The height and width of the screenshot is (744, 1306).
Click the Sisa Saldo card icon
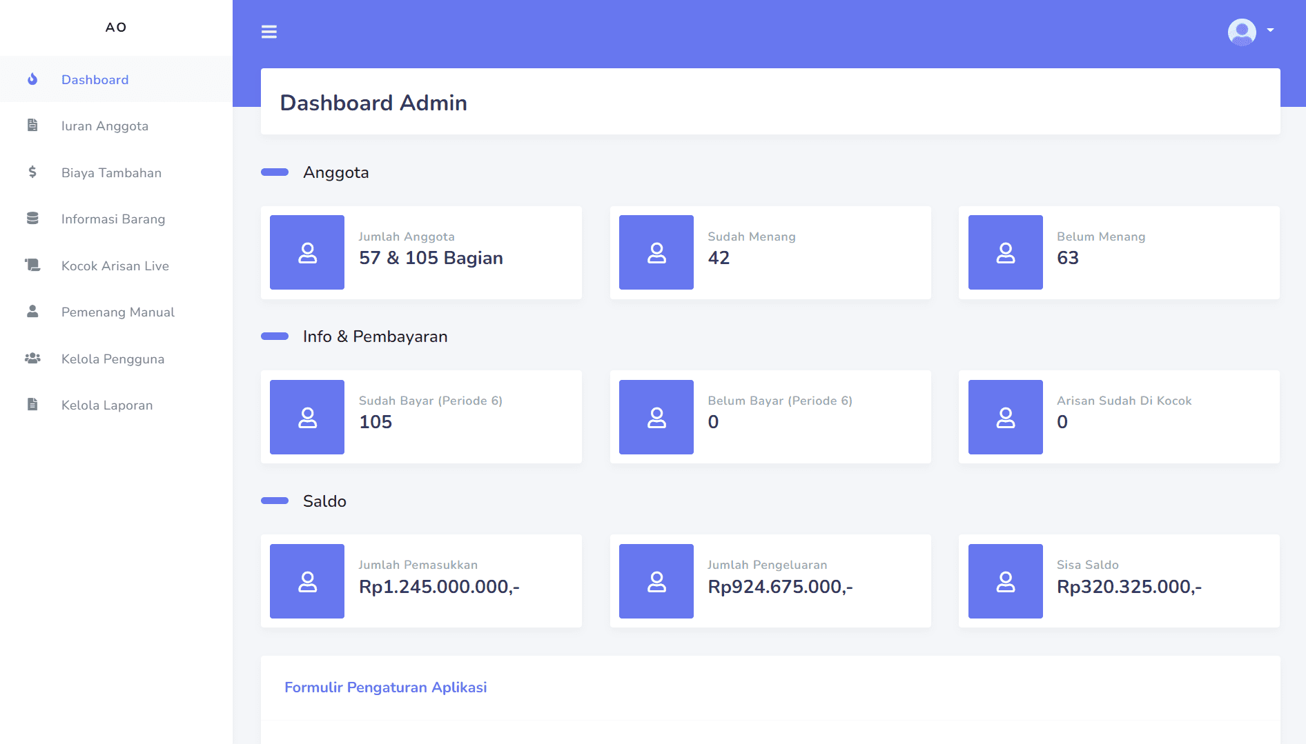1005,581
